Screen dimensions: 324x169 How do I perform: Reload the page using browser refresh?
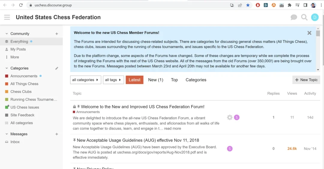click(x=21, y=5)
